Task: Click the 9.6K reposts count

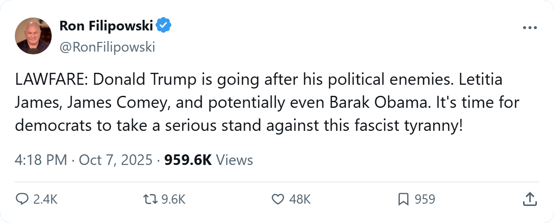Action: click(x=173, y=199)
